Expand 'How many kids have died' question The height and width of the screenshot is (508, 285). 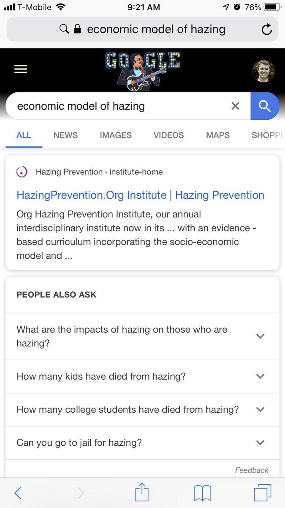coord(260,376)
